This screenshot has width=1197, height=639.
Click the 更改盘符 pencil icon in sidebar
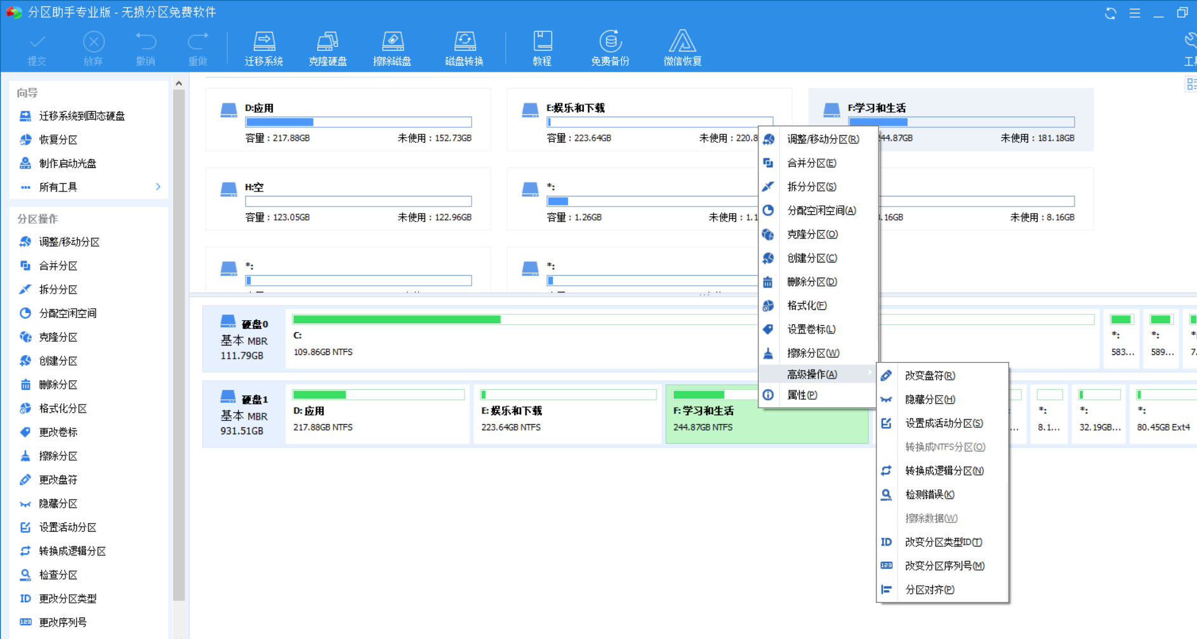(x=25, y=480)
